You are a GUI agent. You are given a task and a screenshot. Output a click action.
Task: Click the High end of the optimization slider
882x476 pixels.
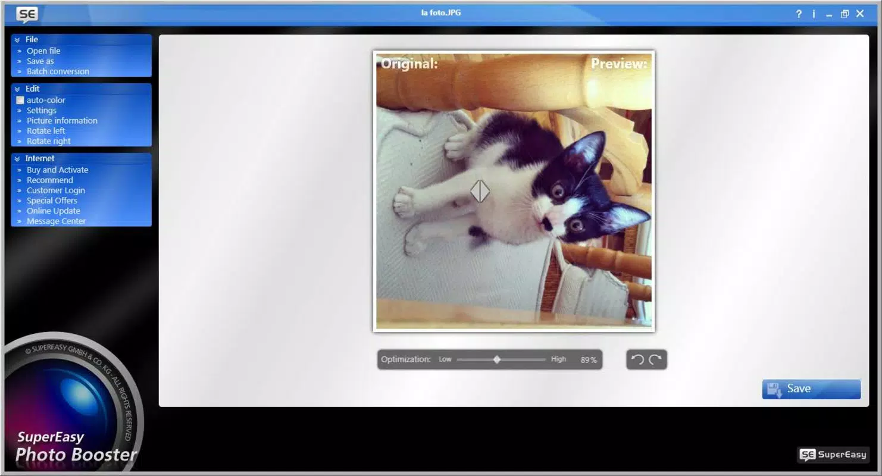(558, 359)
